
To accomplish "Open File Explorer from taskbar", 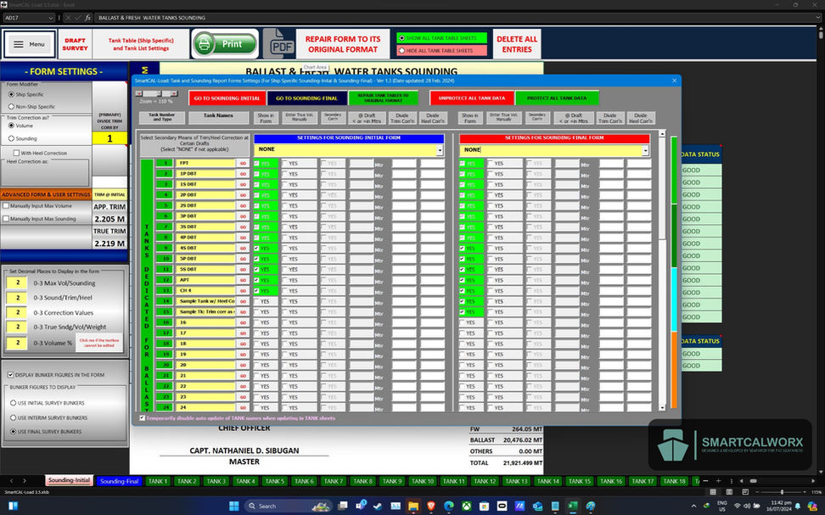I will pyautogui.click(x=413, y=506).
